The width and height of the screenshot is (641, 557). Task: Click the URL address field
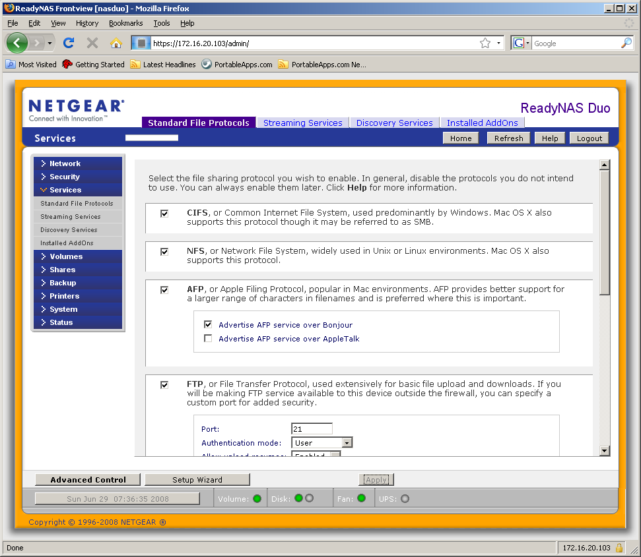point(315,44)
